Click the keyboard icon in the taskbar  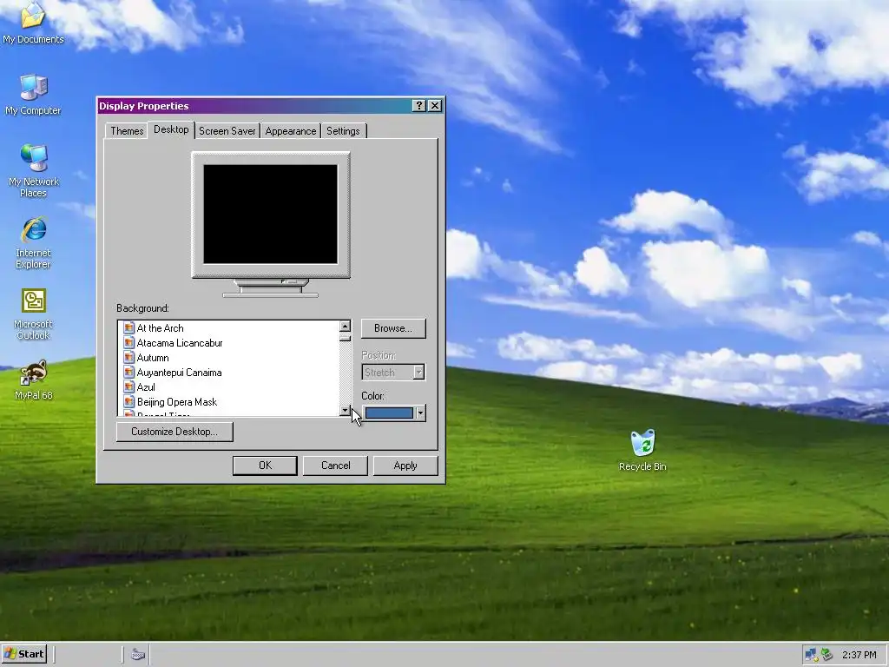click(x=138, y=655)
